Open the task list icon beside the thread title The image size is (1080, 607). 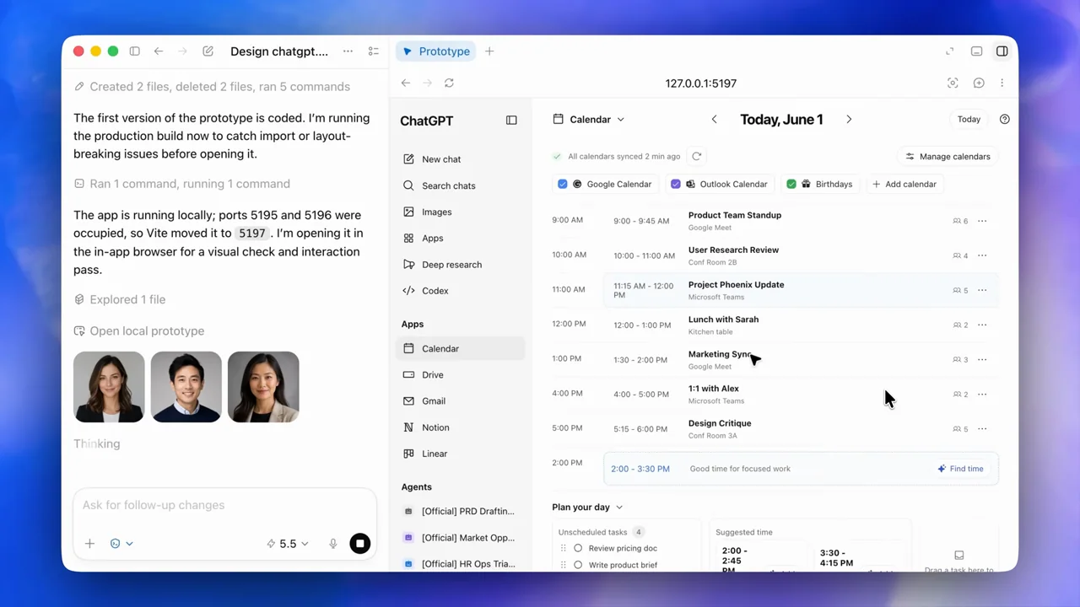(374, 51)
